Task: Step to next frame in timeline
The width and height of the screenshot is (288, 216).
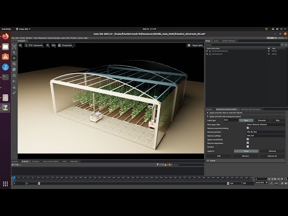Action: 279,179
